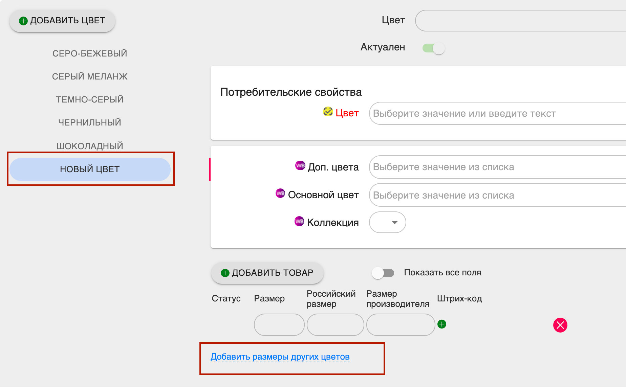Click the consumer Цвет text input
The image size is (626, 387).
click(x=497, y=113)
